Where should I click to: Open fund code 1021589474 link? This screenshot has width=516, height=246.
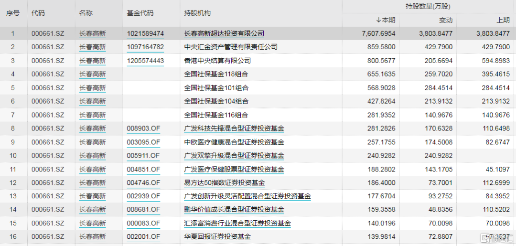[145, 33]
